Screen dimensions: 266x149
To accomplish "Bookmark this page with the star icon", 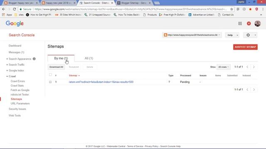I will 232,9.
